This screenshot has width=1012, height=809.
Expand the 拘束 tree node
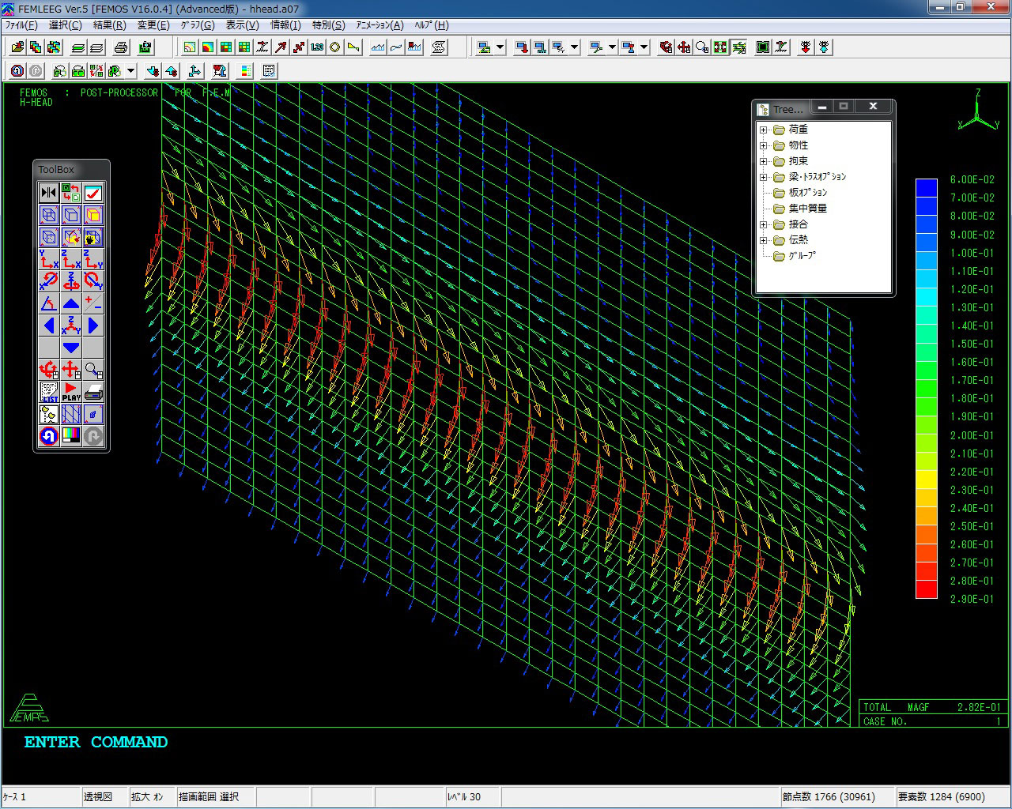point(764,161)
